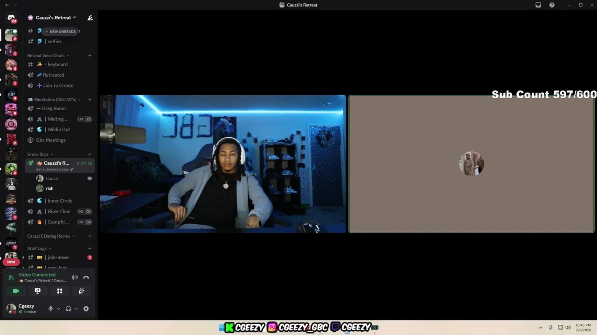The height and width of the screenshot is (335, 597).
Task: Collapse the Grace Boyz category
Action: (x=40, y=154)
